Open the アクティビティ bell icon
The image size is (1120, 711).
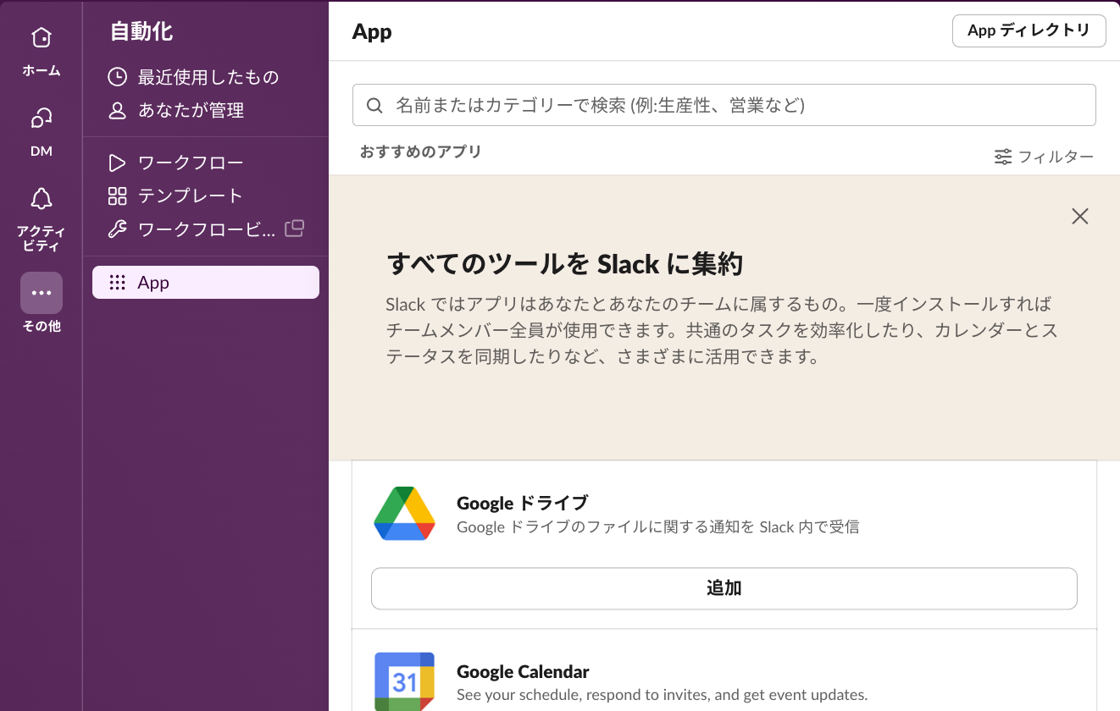coord(41,199)
